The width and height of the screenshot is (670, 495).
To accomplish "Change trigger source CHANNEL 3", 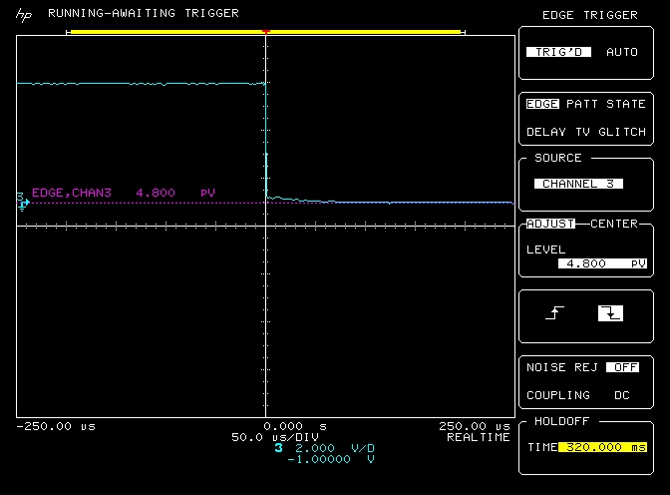I will click(578, 184).
